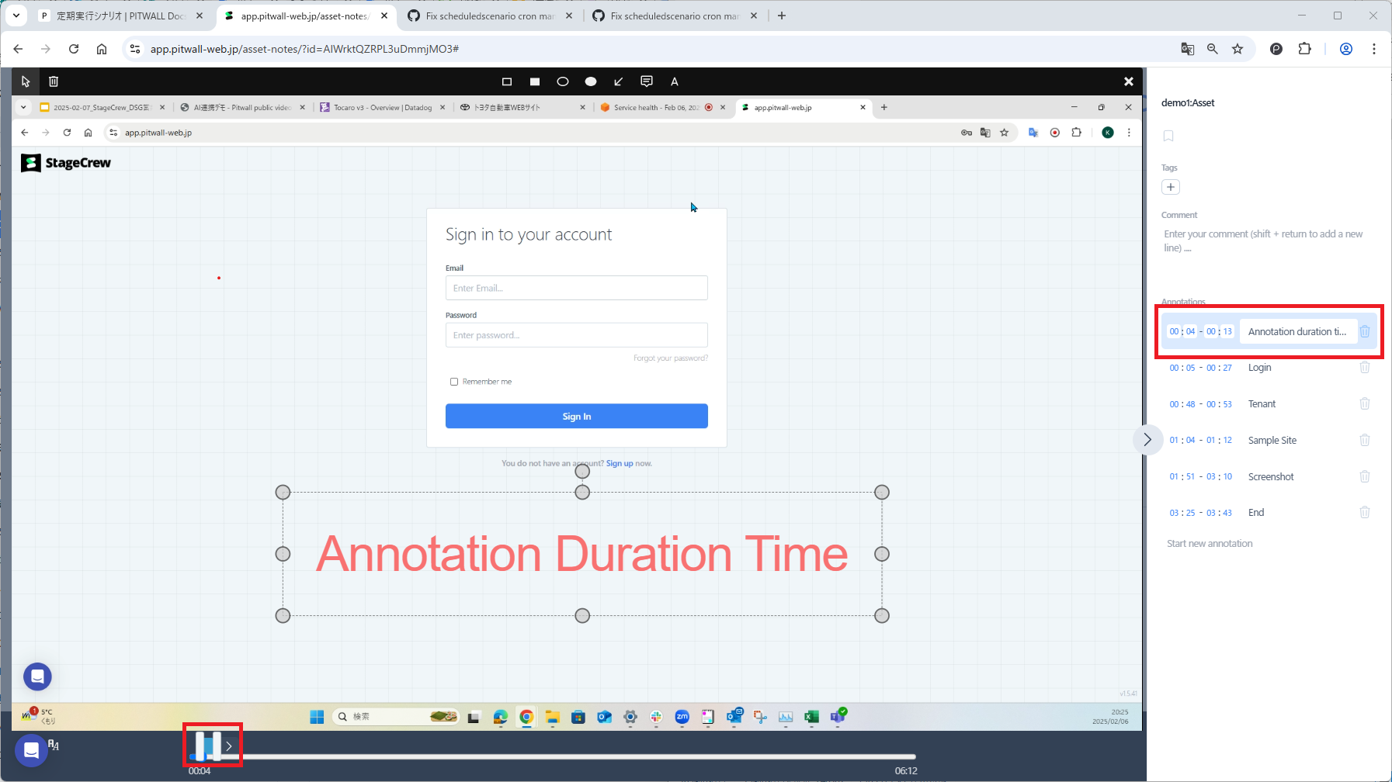The image size is (1392, 782).
Task: Delete the Login annotation entry
Action: click(1364, 368)
